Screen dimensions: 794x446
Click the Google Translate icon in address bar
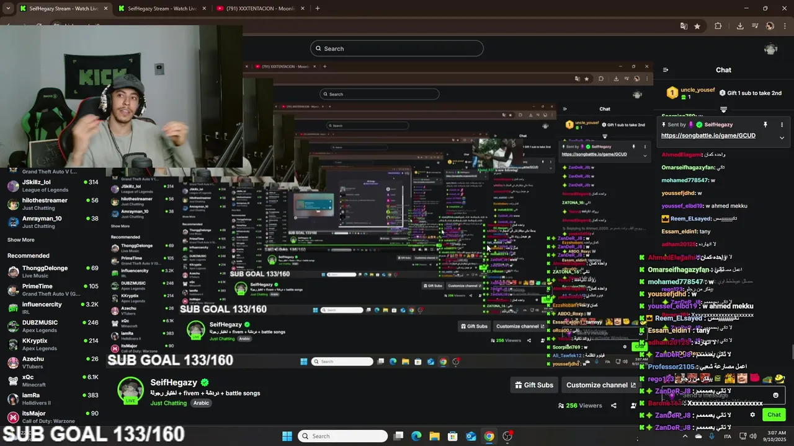coord(684,26)
